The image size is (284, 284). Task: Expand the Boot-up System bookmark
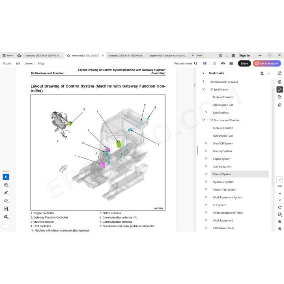[x=206, y=151]
